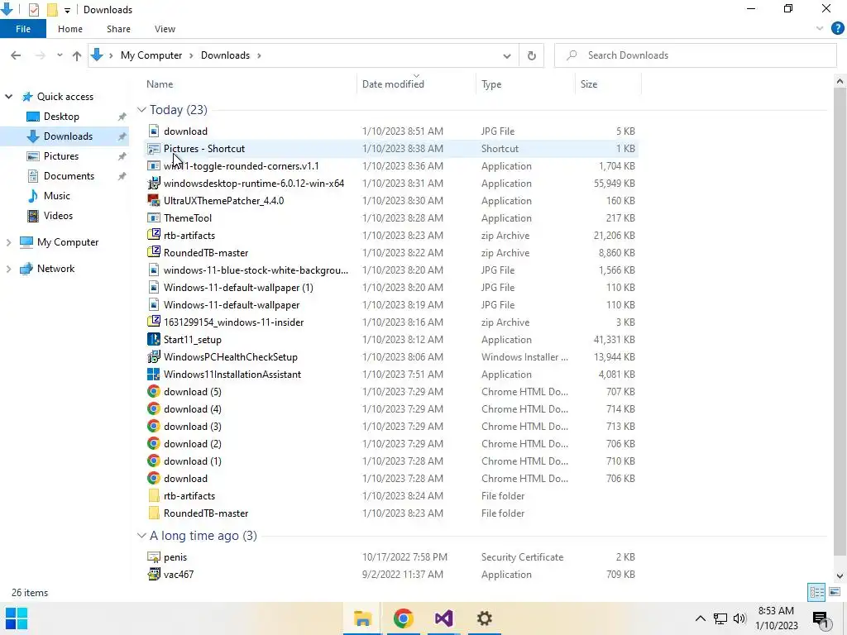The image size is (847, 635).
Task: Select the security certificate file icon
Action: tap(153, 556)
